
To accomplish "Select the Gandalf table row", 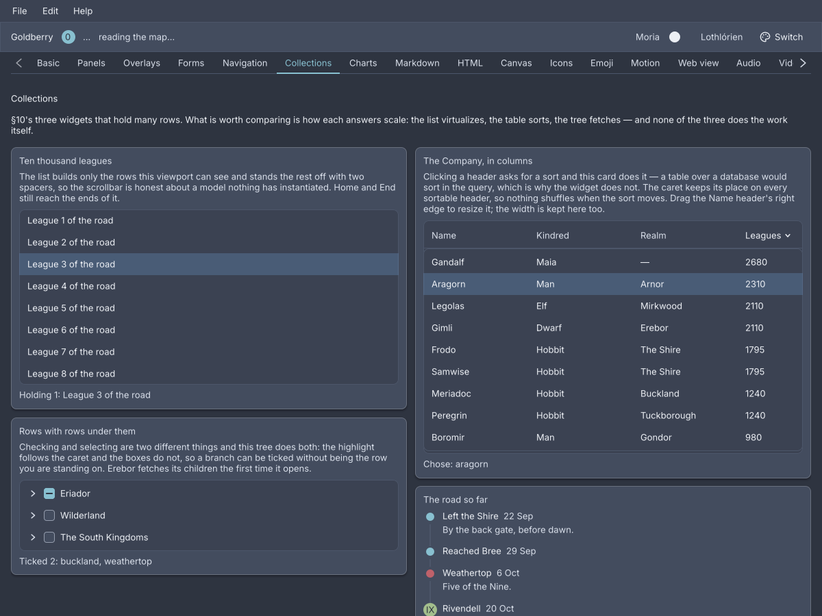I will [613, 262].
